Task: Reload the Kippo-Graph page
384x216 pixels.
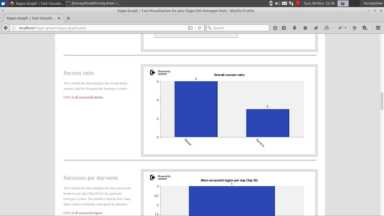Action: coord(199,28)
